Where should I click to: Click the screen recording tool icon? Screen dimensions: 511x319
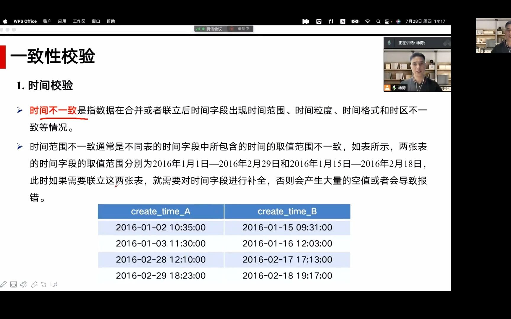(x=54, y=284)
